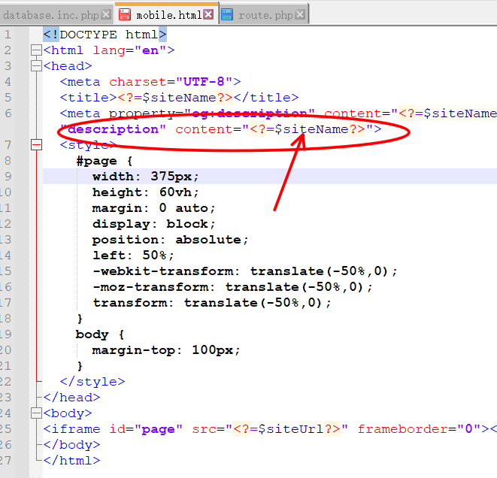497x478 pixels.
Task: Click the red save icon on mobile.html tab
Action: [126, 14]
